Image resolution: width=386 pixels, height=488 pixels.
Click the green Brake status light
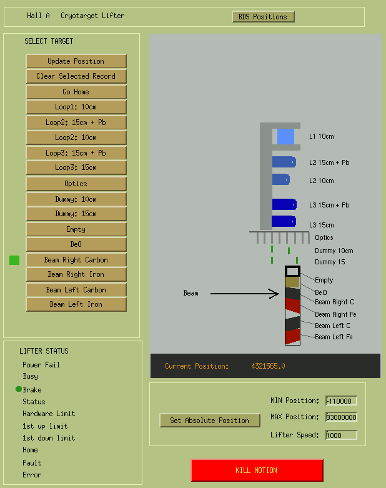pyautogui.click(x=19, y=389)
